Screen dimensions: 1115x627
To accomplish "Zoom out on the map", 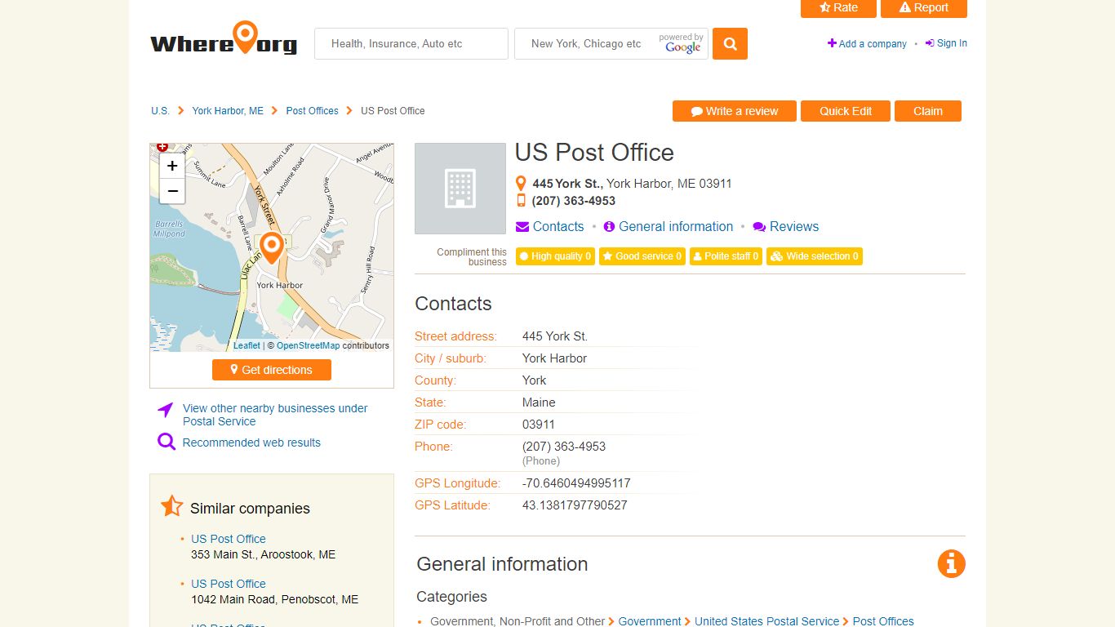I will pyautogui.click(x=172, y=191).
